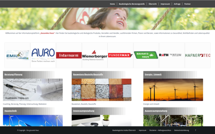Click the child on swing banner image

coord(107,19)
